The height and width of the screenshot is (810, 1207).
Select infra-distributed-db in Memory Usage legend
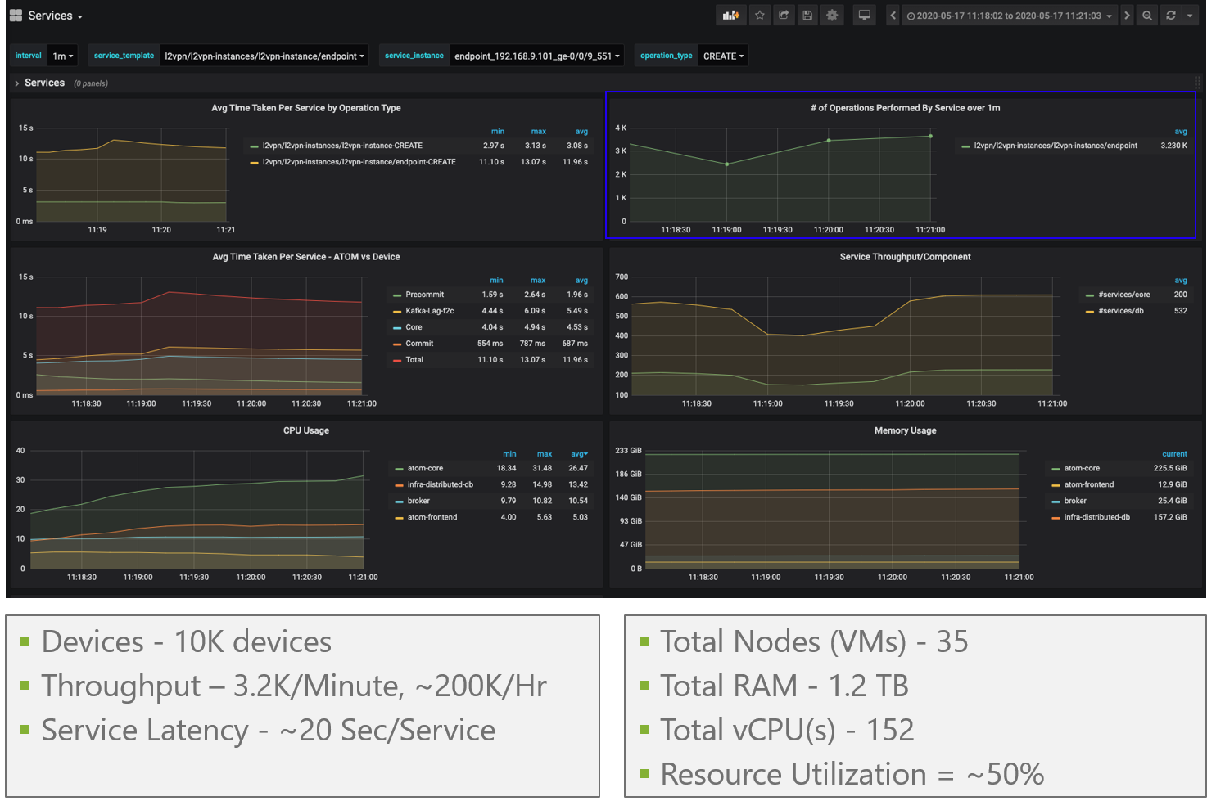(x=1097, y=517)
